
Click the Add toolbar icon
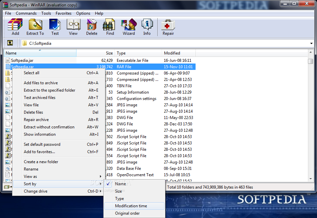15,25
